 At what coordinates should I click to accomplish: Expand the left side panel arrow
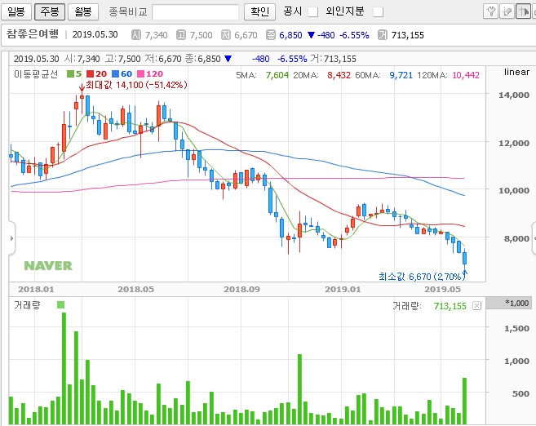11,238
